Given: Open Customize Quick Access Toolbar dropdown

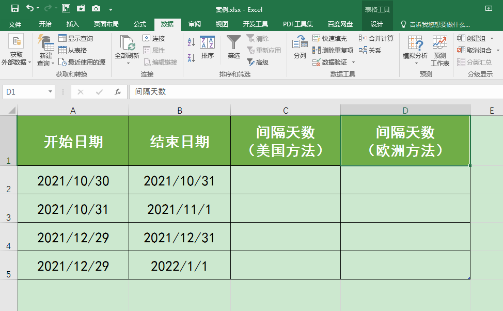Looking at the screenshot, I should tap(111, 9).
